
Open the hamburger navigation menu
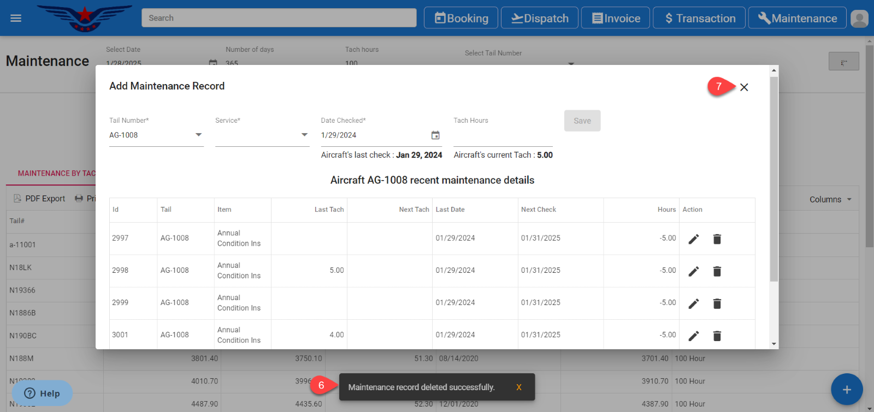(x=16, y=18)
